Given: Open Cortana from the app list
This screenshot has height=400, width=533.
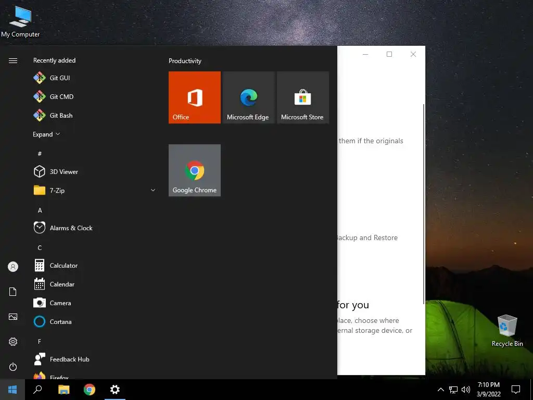Looking at the screenshot, I should click(95, 321).
